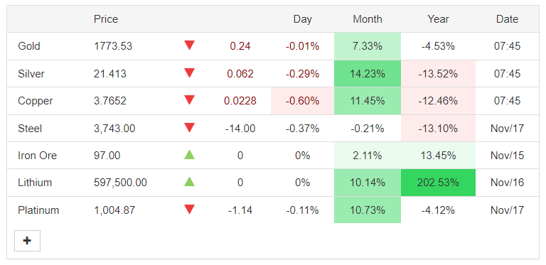This screenshot has width=546, height=265.
Task: Open the Lithium commodity link
Action: point(35,183)
